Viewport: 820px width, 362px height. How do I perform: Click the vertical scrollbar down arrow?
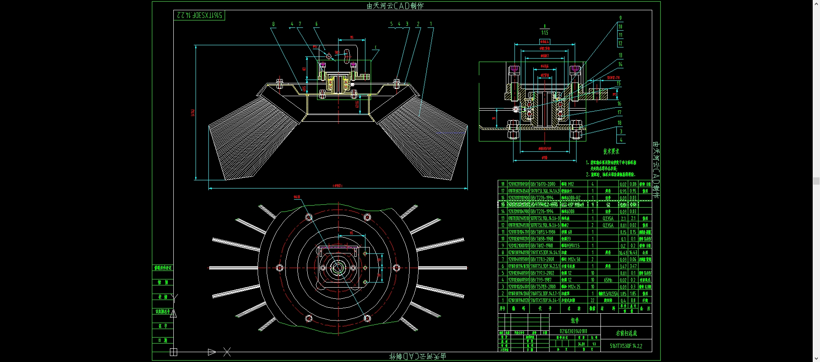pyautogui.click(x=816, y=359)
